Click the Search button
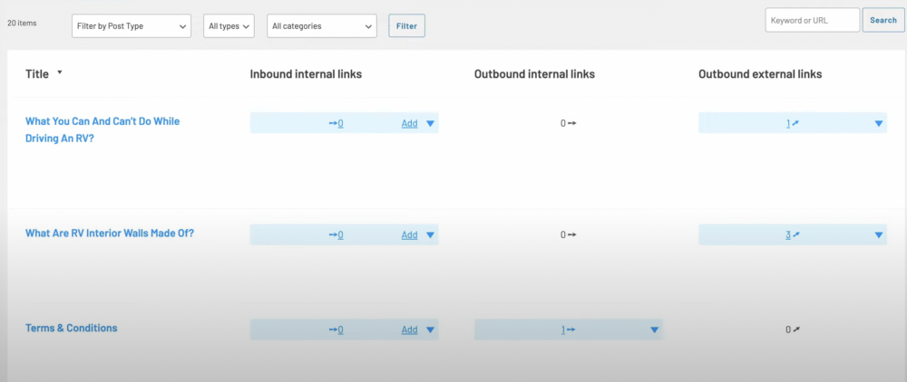This screenshot has height=382, width=907. click(x=883, y=20)
